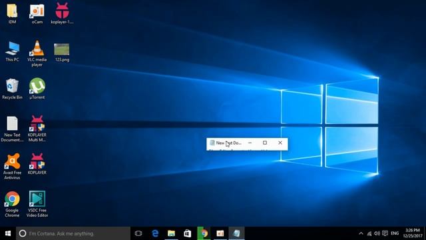Switch to Chrome on the taskbar

pyautogui.click(x=204, y=233)
